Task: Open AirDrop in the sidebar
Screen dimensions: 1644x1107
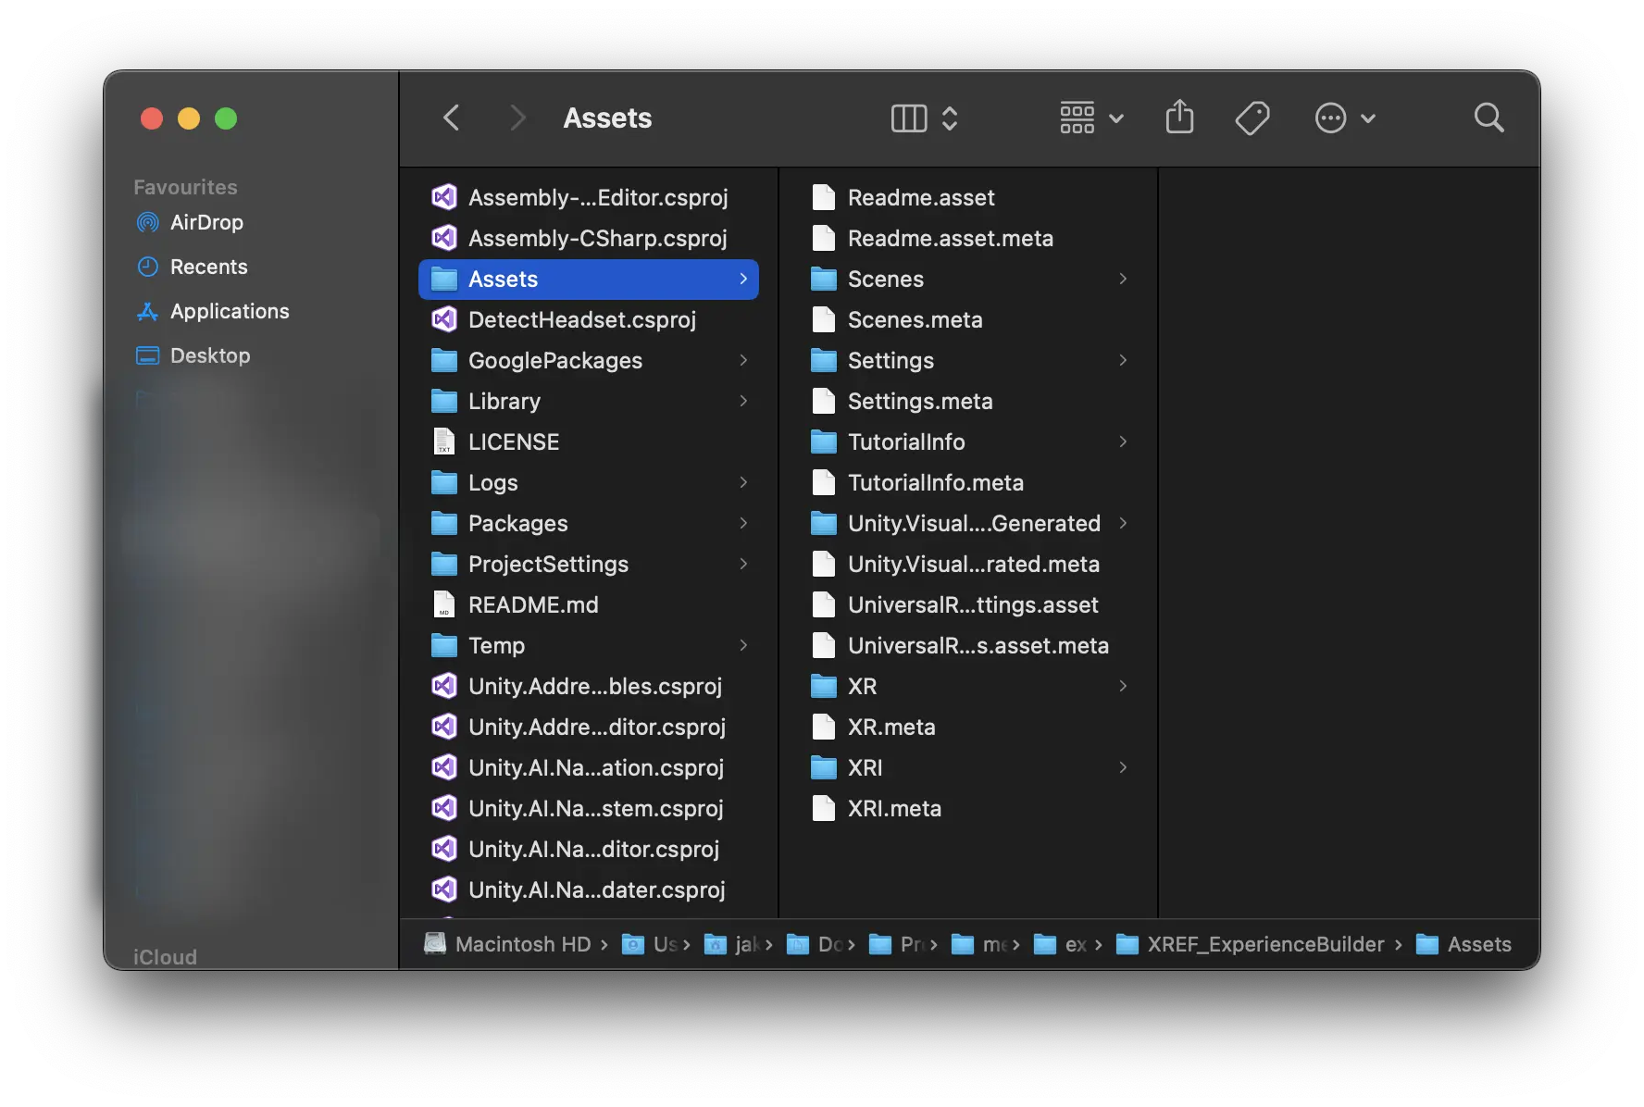Action: tap(205, 222)
